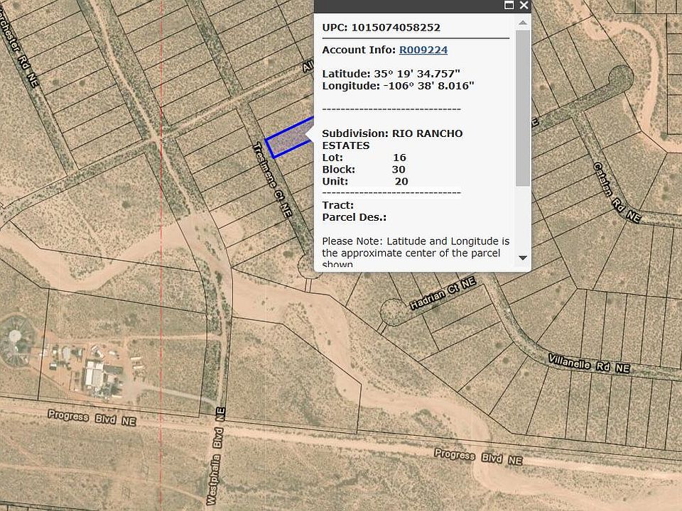Click the Villanelle Rd NE road label
The width and height of the screenshot is (682, 511).
(x=589, y=364)
